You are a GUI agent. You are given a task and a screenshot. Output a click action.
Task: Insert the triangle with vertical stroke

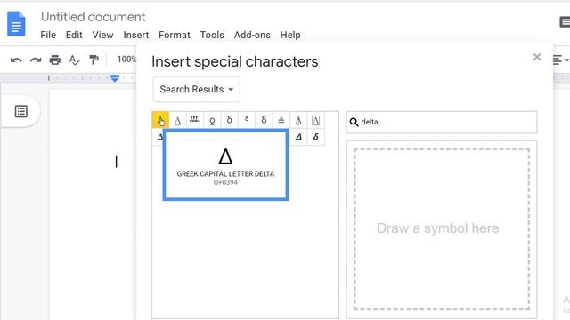[298, 120]
